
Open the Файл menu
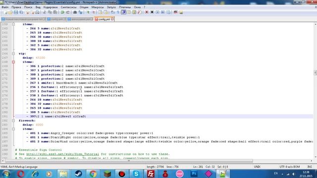point(5,7)
